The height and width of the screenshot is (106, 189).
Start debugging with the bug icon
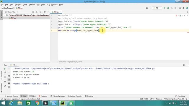[x=168, y=8]
